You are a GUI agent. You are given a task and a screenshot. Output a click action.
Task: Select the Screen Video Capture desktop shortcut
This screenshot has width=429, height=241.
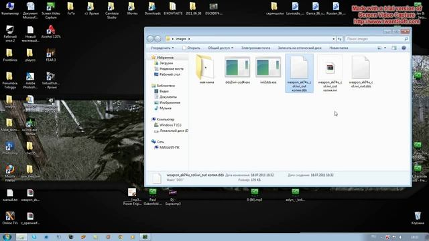(x=51, y=10)
